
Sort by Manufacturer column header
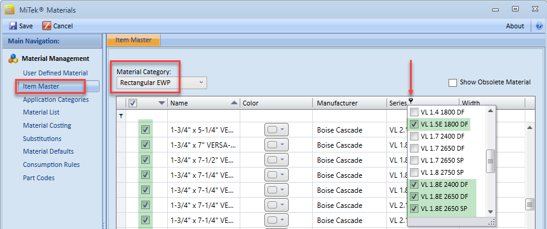(350, 103)
